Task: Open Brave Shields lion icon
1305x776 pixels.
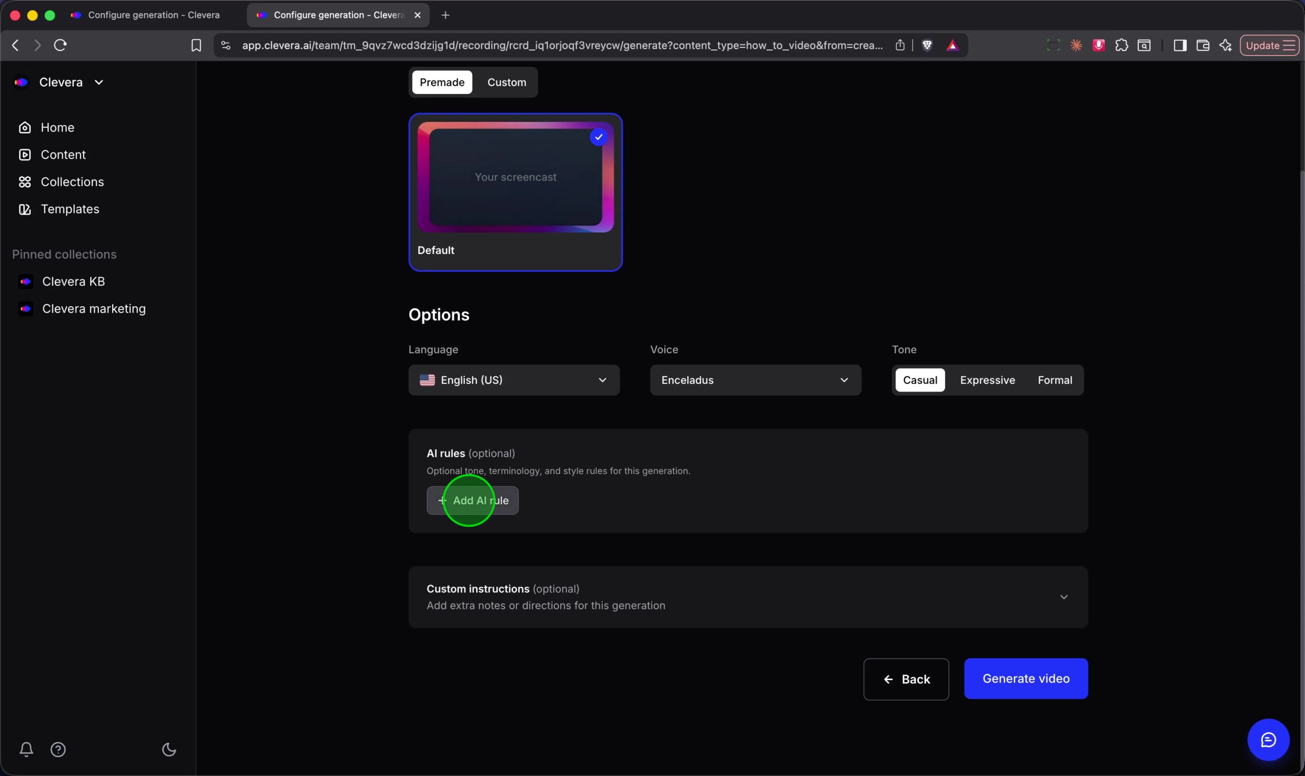Action: point(927,45)
